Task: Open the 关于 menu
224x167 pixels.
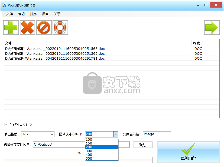Action: [57, 14]
